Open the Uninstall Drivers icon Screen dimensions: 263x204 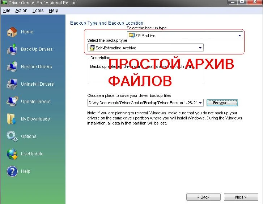click(12, 84)
